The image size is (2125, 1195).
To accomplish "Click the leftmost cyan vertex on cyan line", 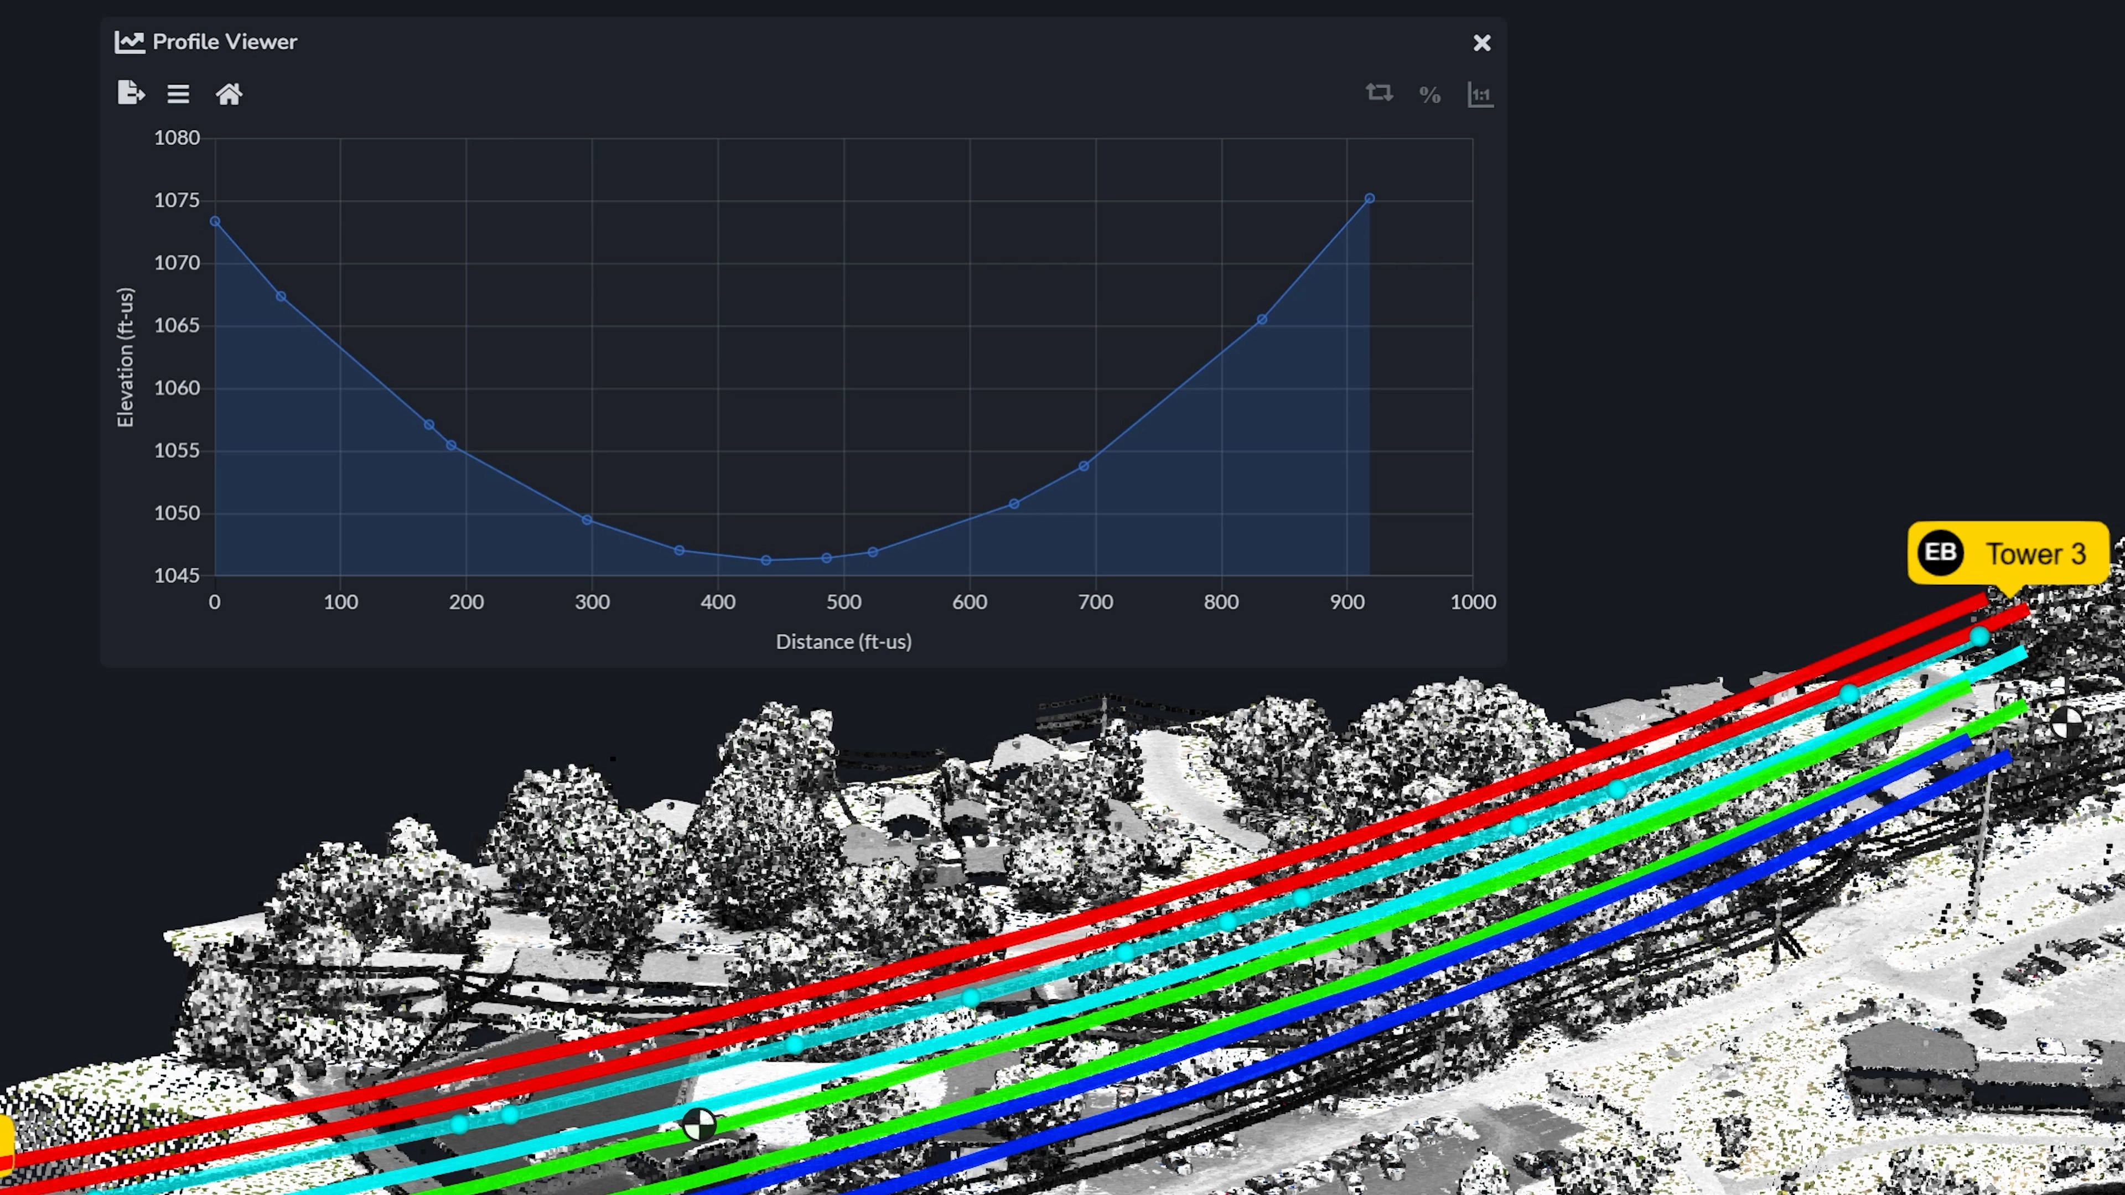I will click(459, 1124).
